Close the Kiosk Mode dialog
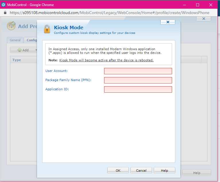220x182 pixels. [x=168, y=22]
